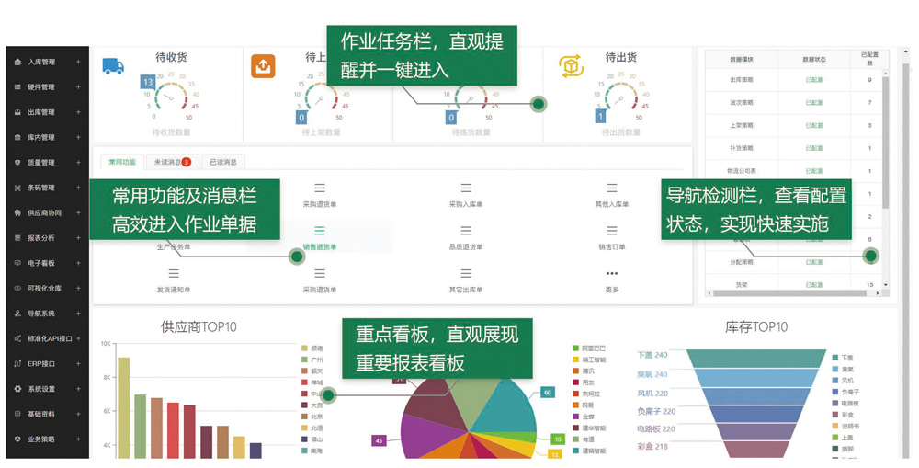Screen dimensions: 919x468
Task: Click 已配置 link for 波次策略
Action: [814, 103]
